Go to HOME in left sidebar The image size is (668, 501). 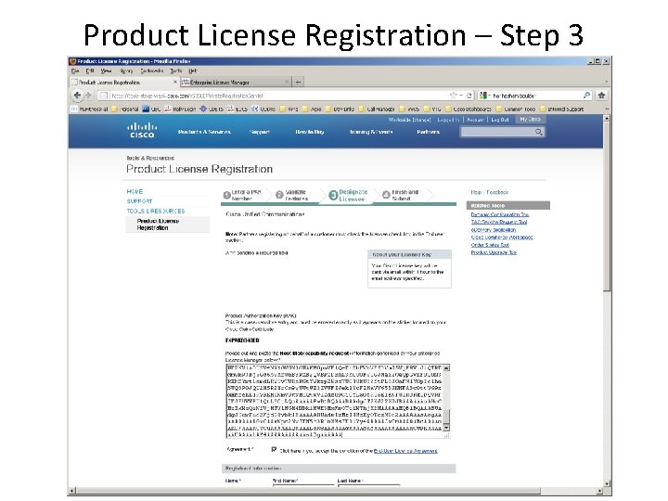135,192
